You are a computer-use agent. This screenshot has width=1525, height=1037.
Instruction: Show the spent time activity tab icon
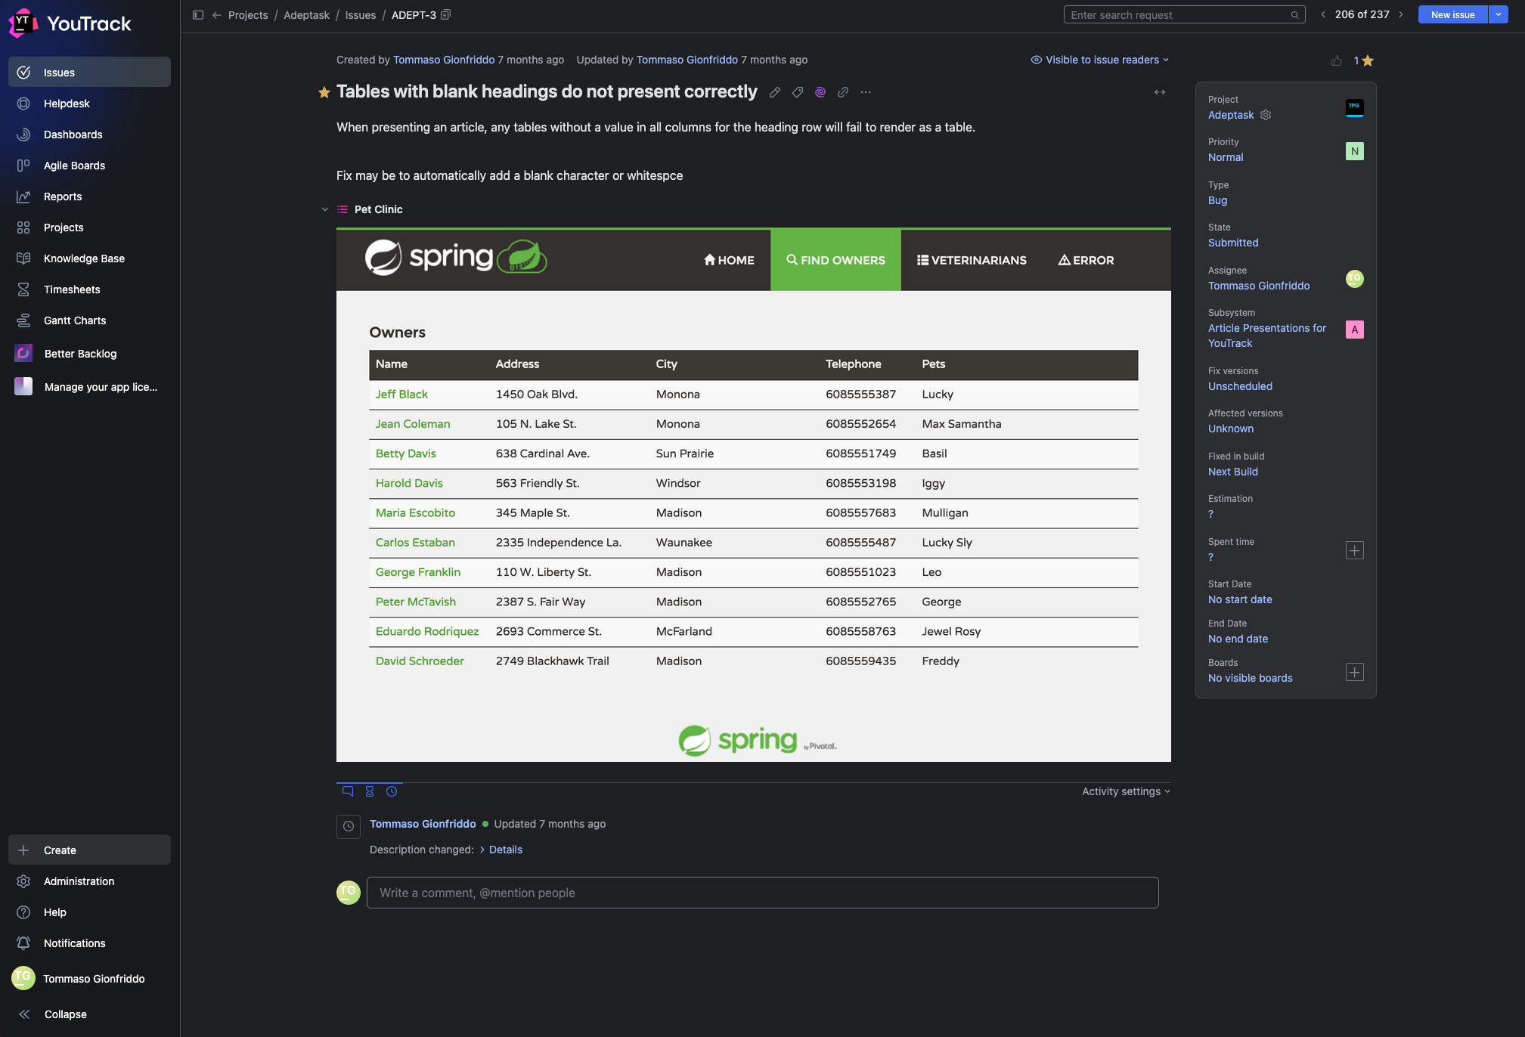(370, 791)
